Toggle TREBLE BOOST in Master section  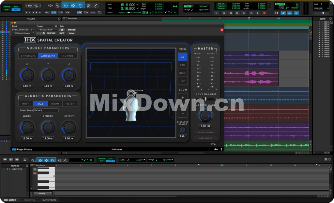205,132
